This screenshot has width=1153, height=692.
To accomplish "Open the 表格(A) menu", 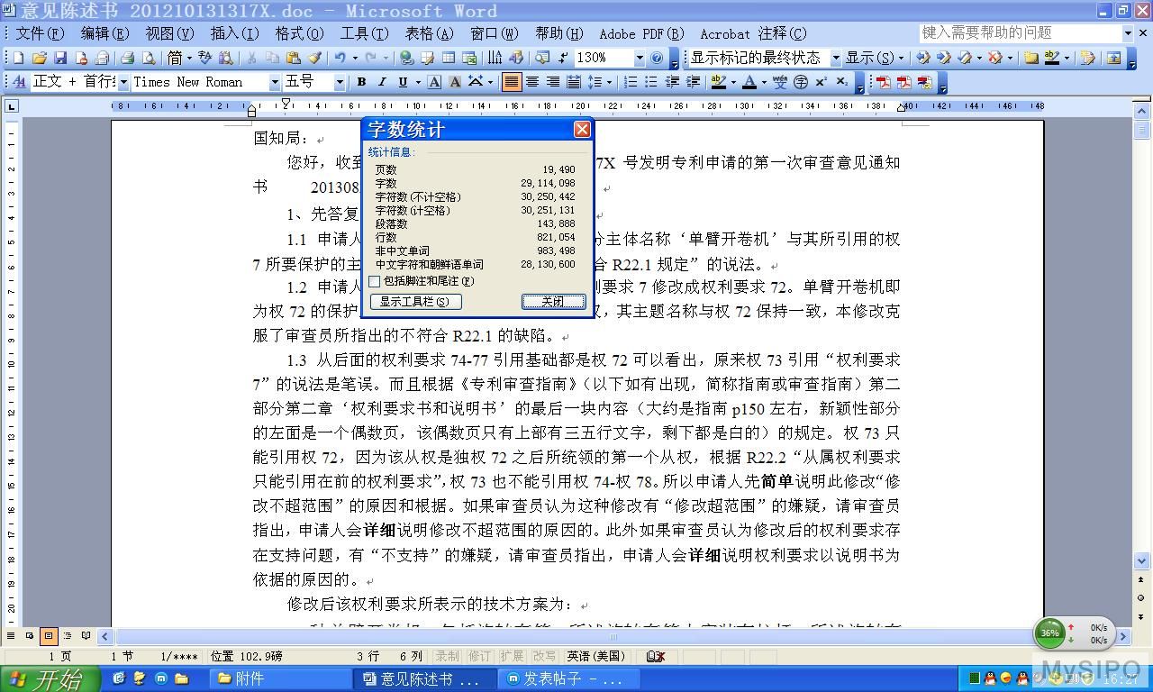I will 429,33.
